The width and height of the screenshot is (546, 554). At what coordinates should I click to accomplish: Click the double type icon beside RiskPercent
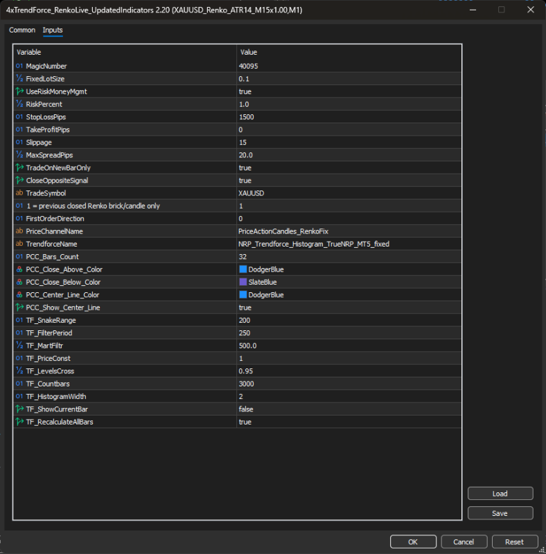click(x=19, y=105)
